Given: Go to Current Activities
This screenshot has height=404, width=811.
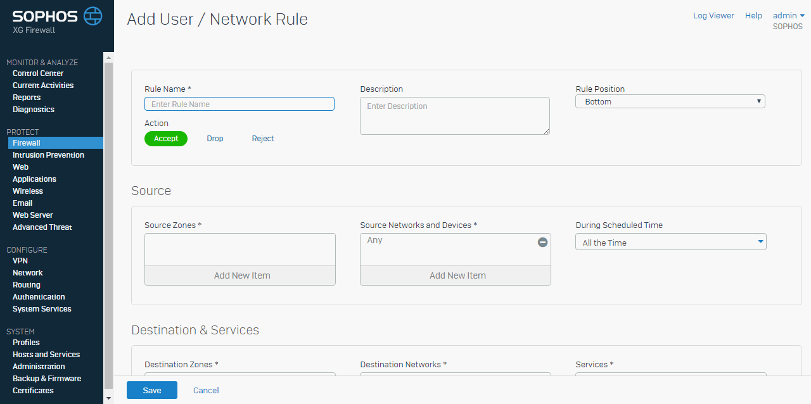Looking at the screenshot, I should [43, 85].
